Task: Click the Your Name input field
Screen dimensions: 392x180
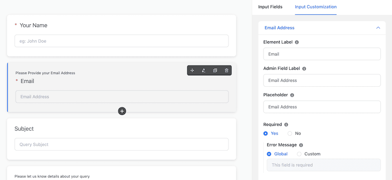Action: [122, 41]
